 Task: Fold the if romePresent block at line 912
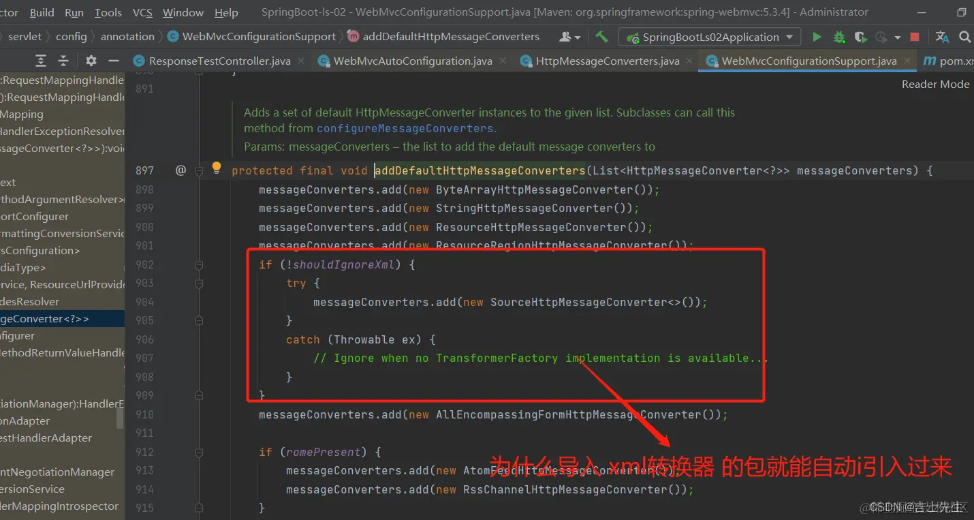coord(199,452)
